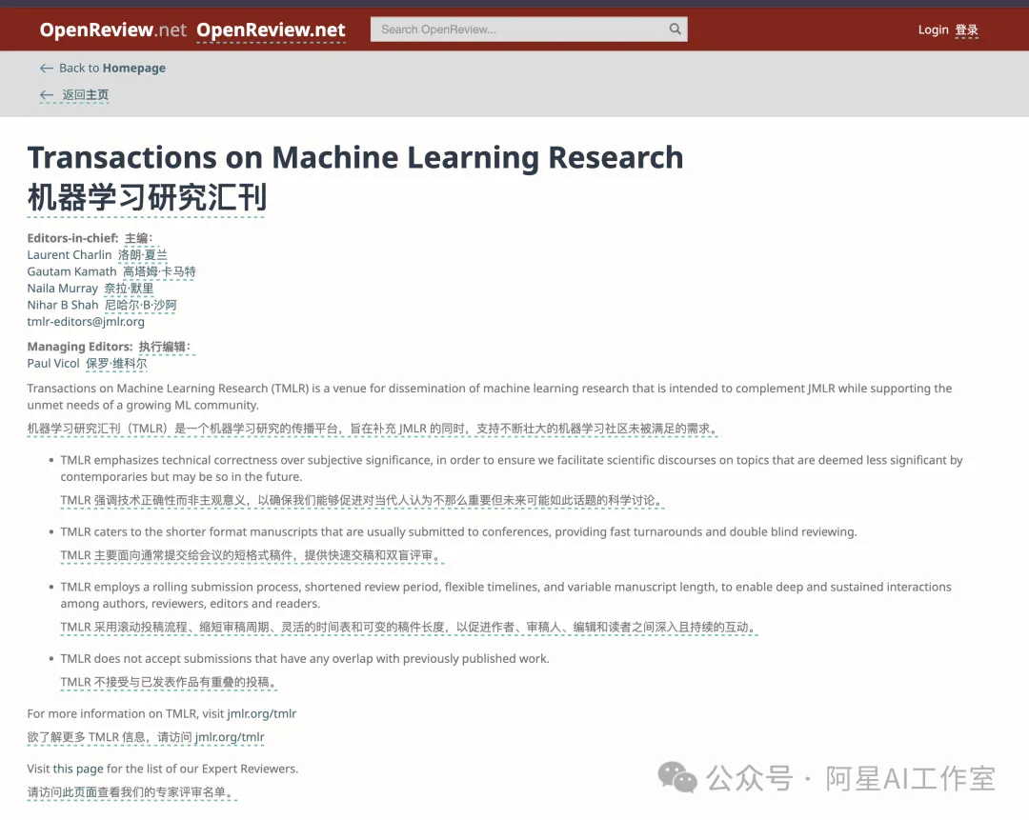Click the Login link
Screen dimensions: 1029x820
[933, 30]
